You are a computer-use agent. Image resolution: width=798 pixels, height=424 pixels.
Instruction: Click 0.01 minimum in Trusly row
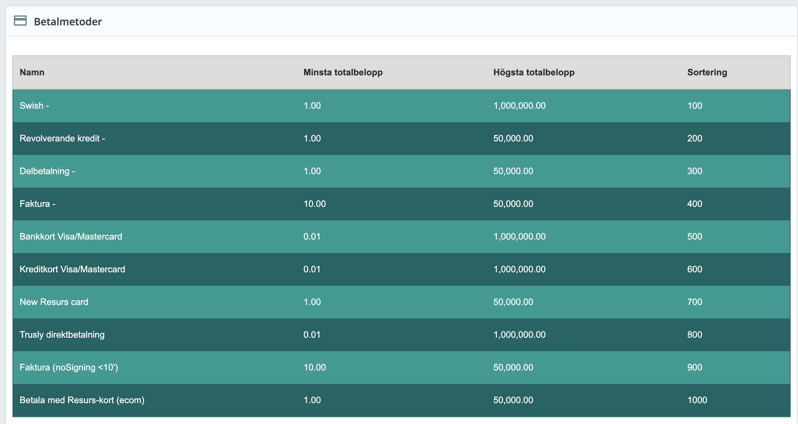click(x=312, y=335)
